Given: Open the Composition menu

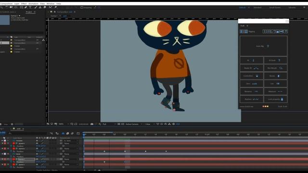Looking at the screenshot, I should (6, 3).
